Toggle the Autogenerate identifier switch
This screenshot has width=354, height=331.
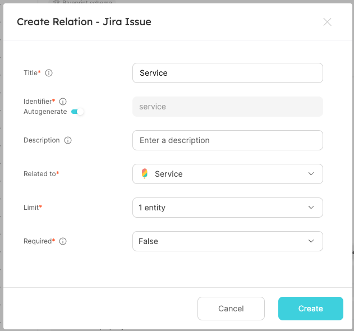coord(77,112)
